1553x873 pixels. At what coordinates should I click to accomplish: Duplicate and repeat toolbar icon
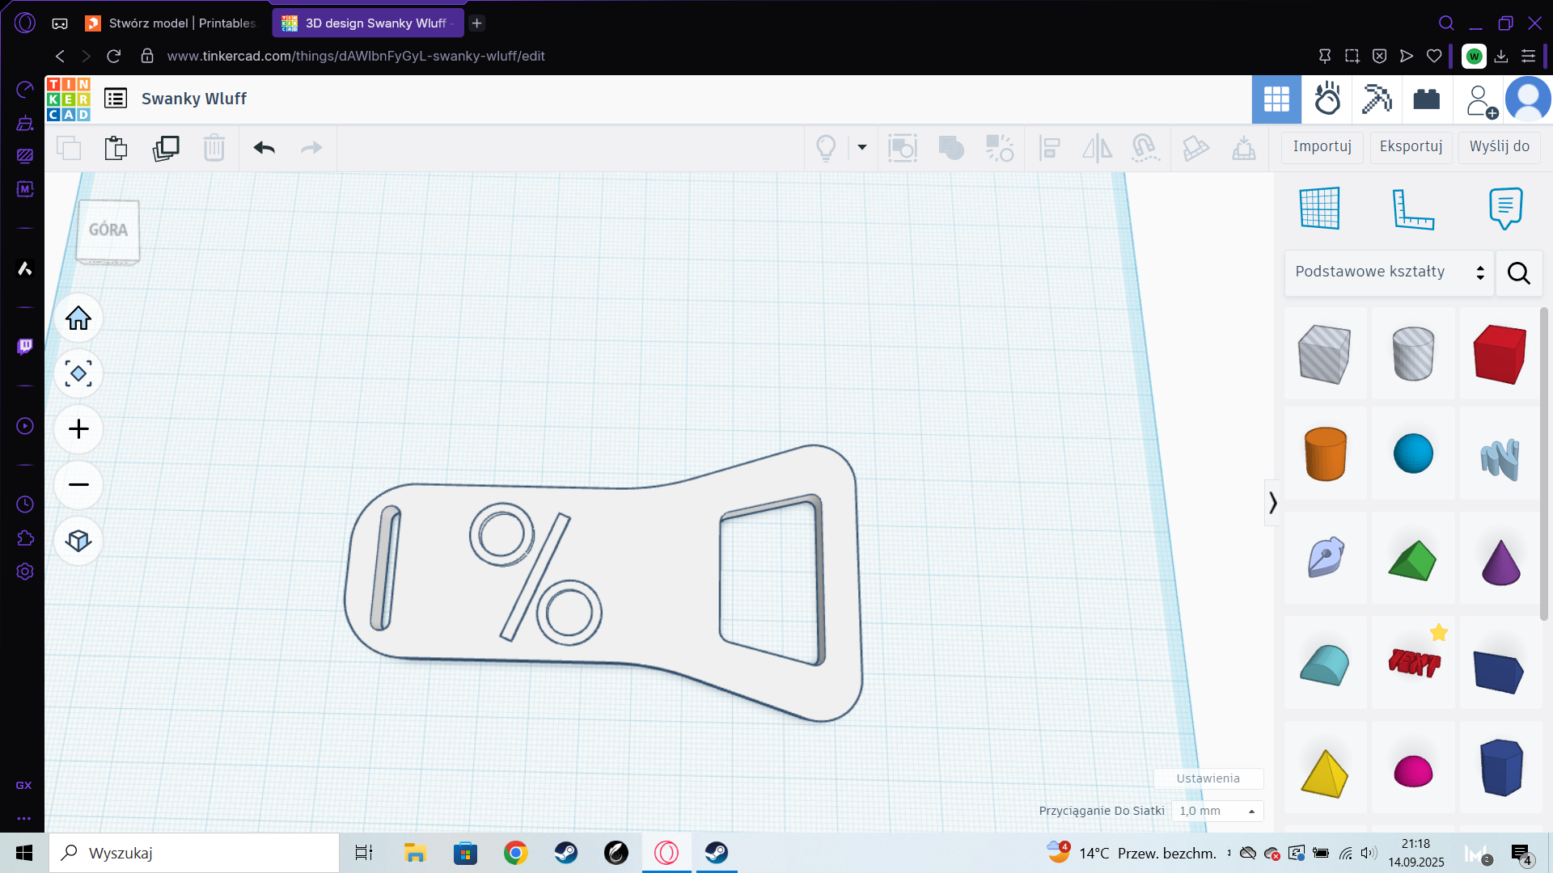click(x=166, y=148)
